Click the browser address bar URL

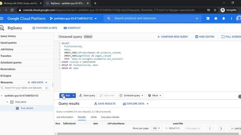(109, 10)
